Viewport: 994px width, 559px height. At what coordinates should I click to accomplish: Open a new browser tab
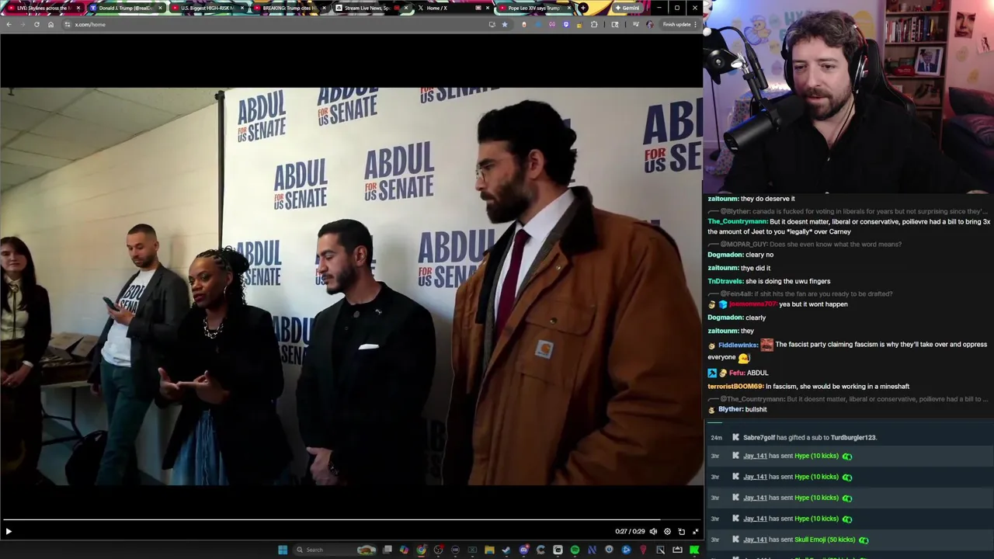[583, 8]
